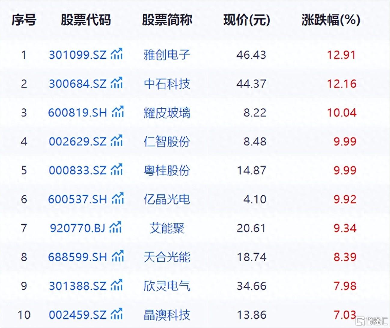Image resolution: width=390 pixels, height=328 pixels.
Task: Click the trend chart icon for 600819.SH
Action: point(118,112)
